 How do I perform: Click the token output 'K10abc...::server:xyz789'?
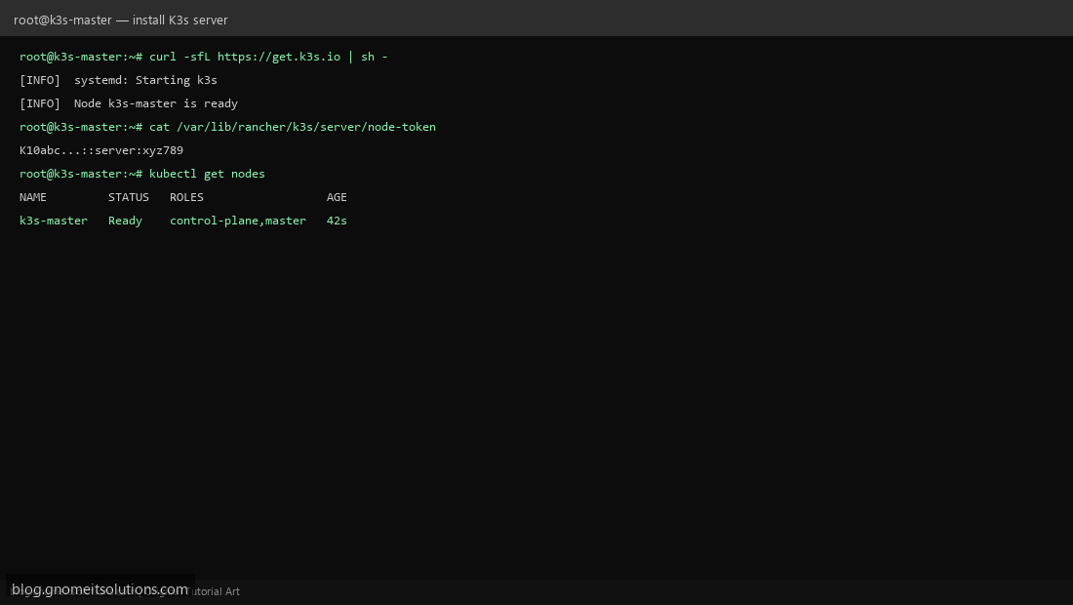click(x=101, y=150)
